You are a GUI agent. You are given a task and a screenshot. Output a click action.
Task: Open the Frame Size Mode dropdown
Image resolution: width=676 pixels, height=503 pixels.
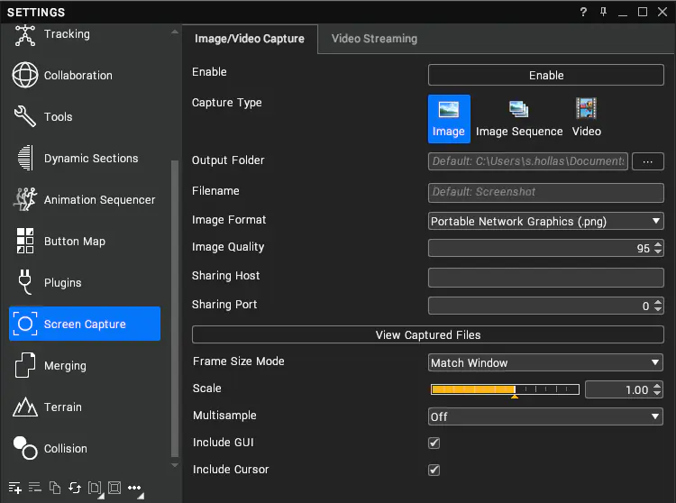pyautogui.click(x=546, y=362)
